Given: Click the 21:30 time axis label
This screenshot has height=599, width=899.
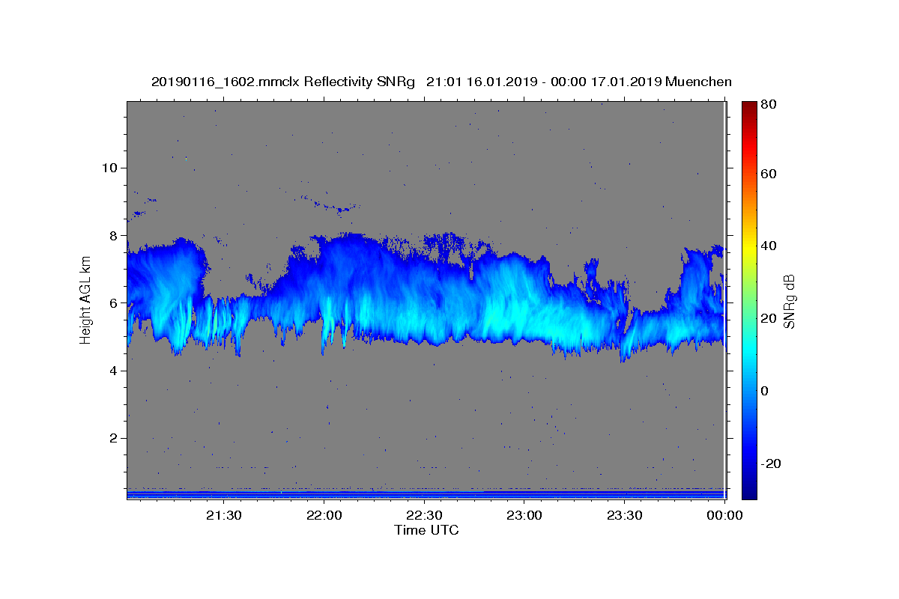Looking at the screenshot, I should (x=223, y=515).
